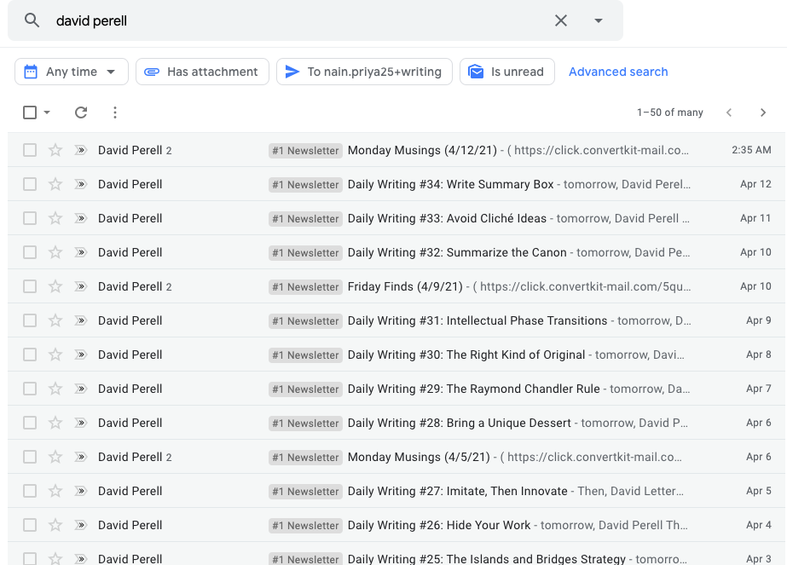
Task: Open Daily Writing #30: The Right Kind of Original
Action: tap(396, 355)
